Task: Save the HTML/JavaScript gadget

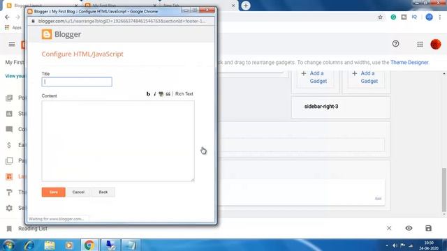Action: tap(54, 192)
